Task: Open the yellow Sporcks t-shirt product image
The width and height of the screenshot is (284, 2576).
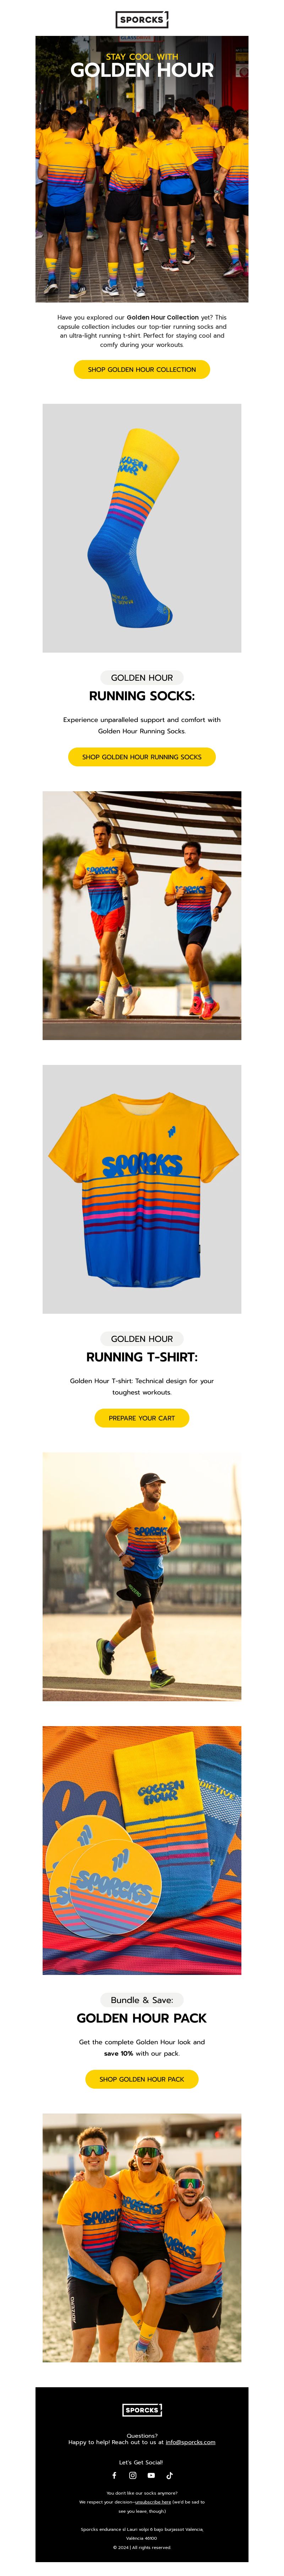Action: [142, 1189]
